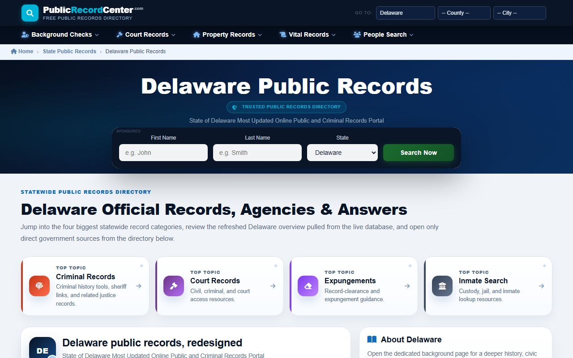Click the fingerprint icon on Criminal Records card
The height and width of the screenshot is (358, 573).
click(39, 286)
